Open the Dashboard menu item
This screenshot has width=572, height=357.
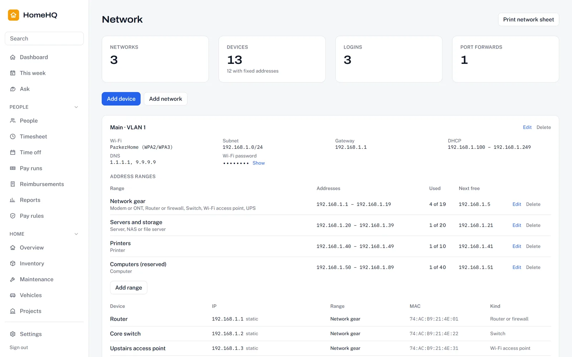(44, 57)
